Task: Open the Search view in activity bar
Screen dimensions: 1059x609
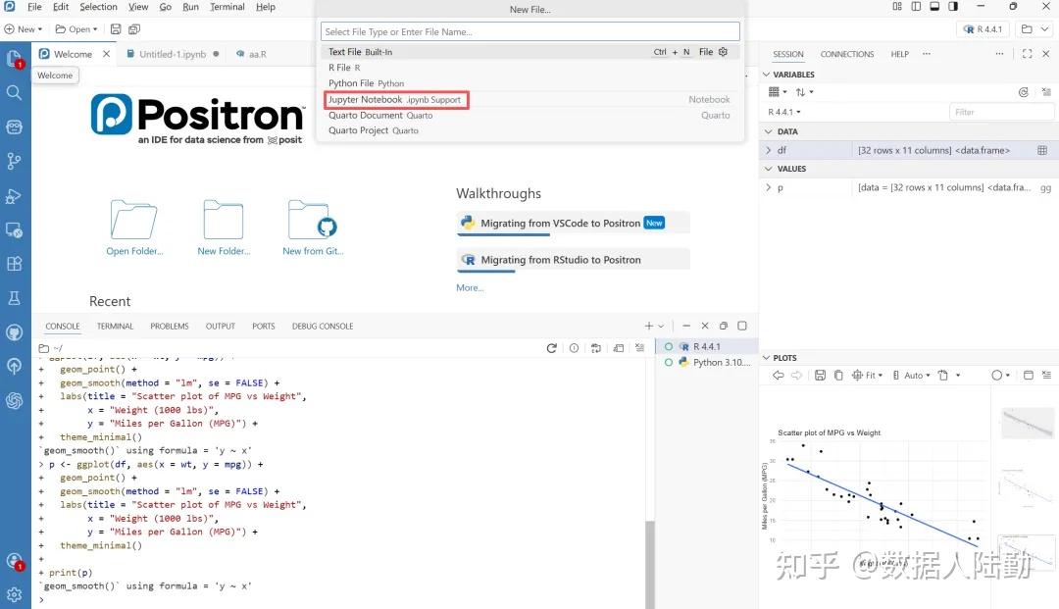Action: pyautogui.click(x=14, y=92)
